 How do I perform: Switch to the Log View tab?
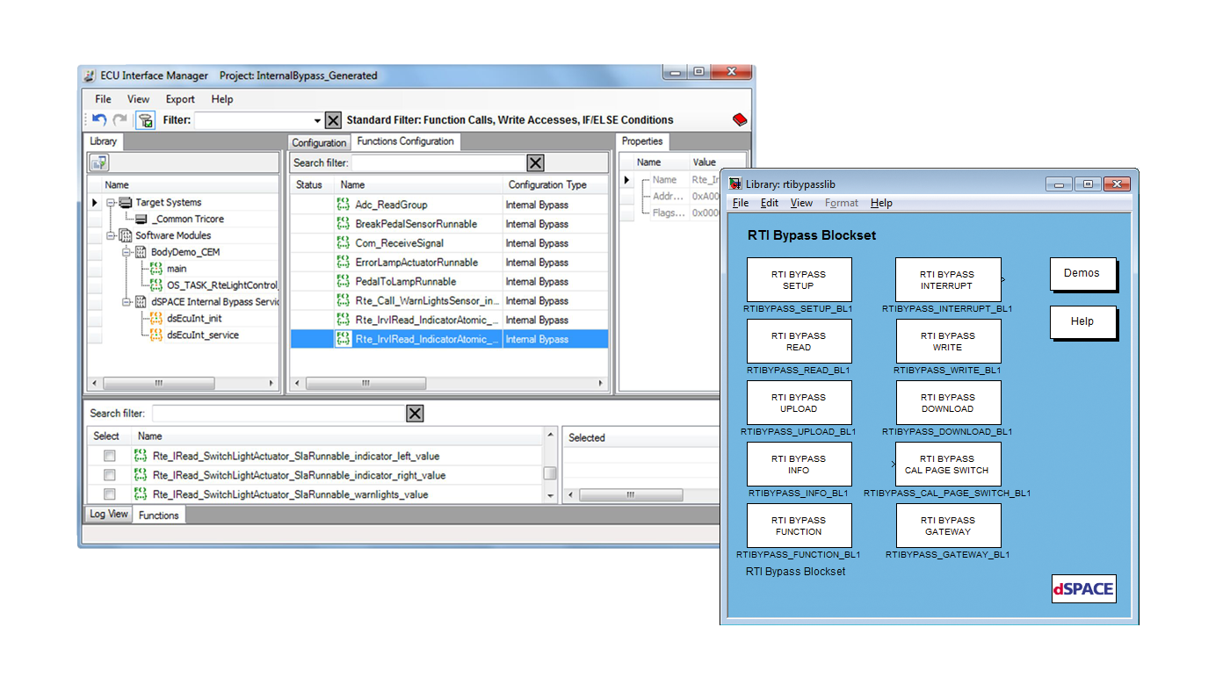[x=109, y=515]
